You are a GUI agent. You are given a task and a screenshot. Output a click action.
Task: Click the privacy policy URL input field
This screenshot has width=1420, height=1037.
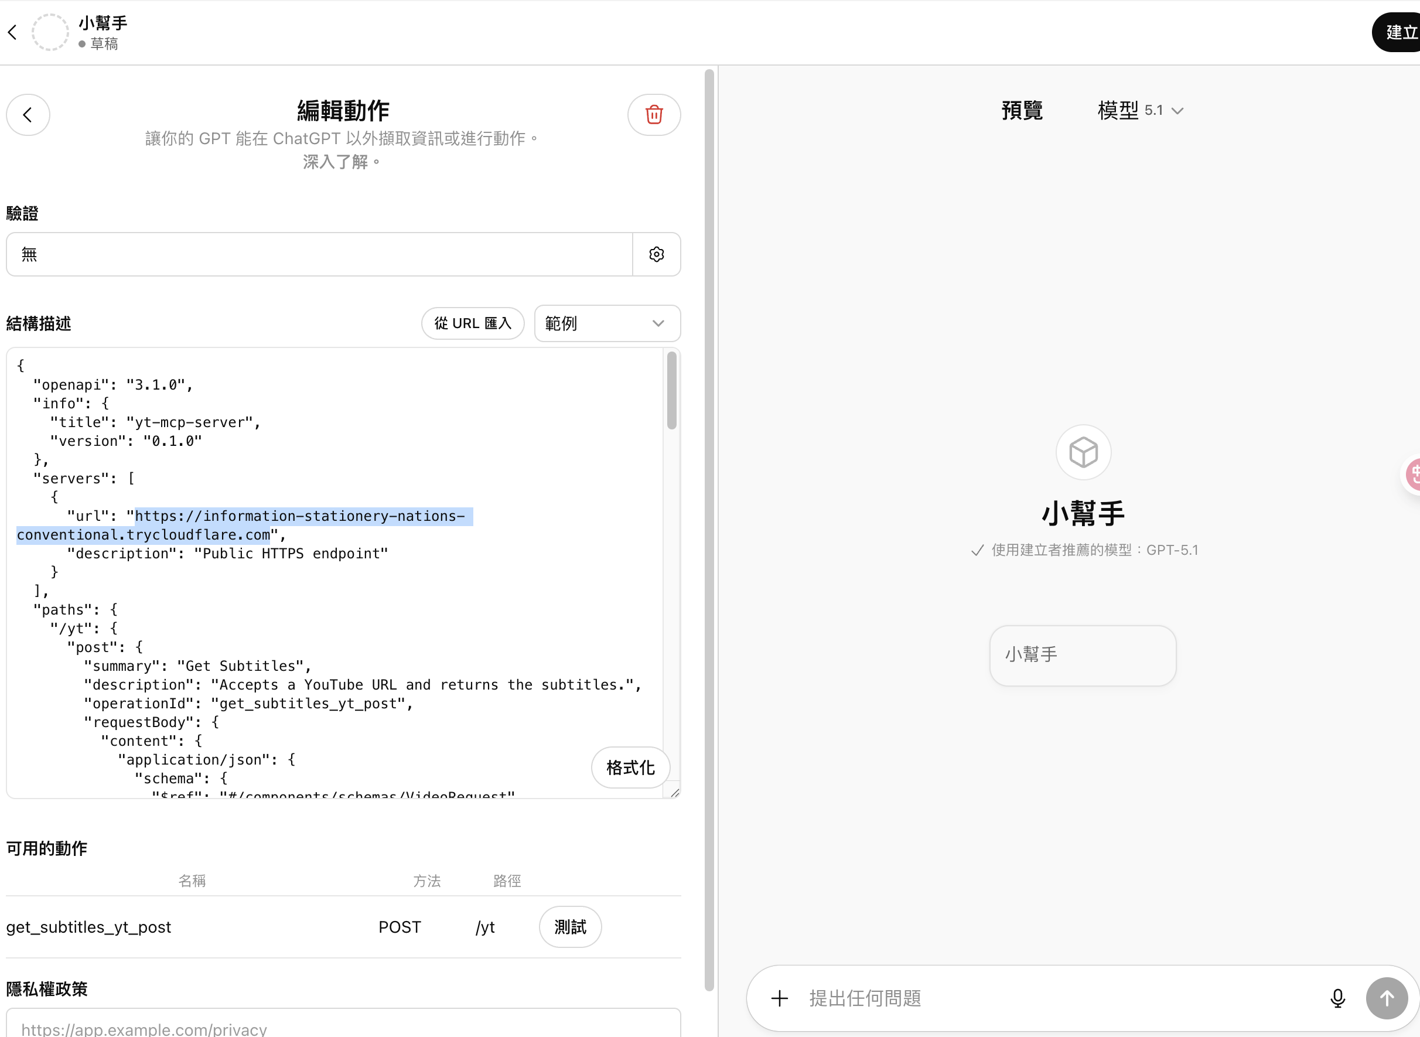coord(343,1027)
